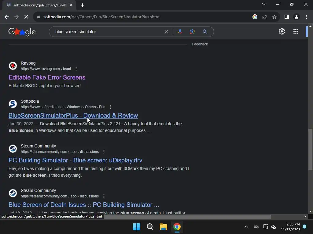Open more options for Softpedia result
The height and width of the screenshot is (234, 313).
point(111,107)
